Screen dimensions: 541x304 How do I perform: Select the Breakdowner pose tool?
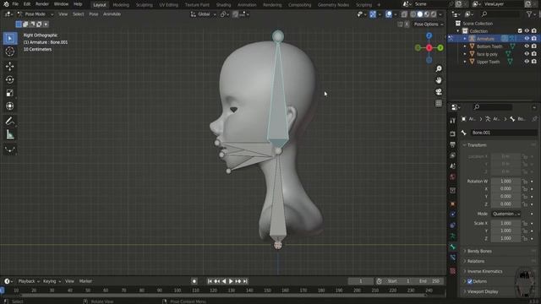point(9,149)
